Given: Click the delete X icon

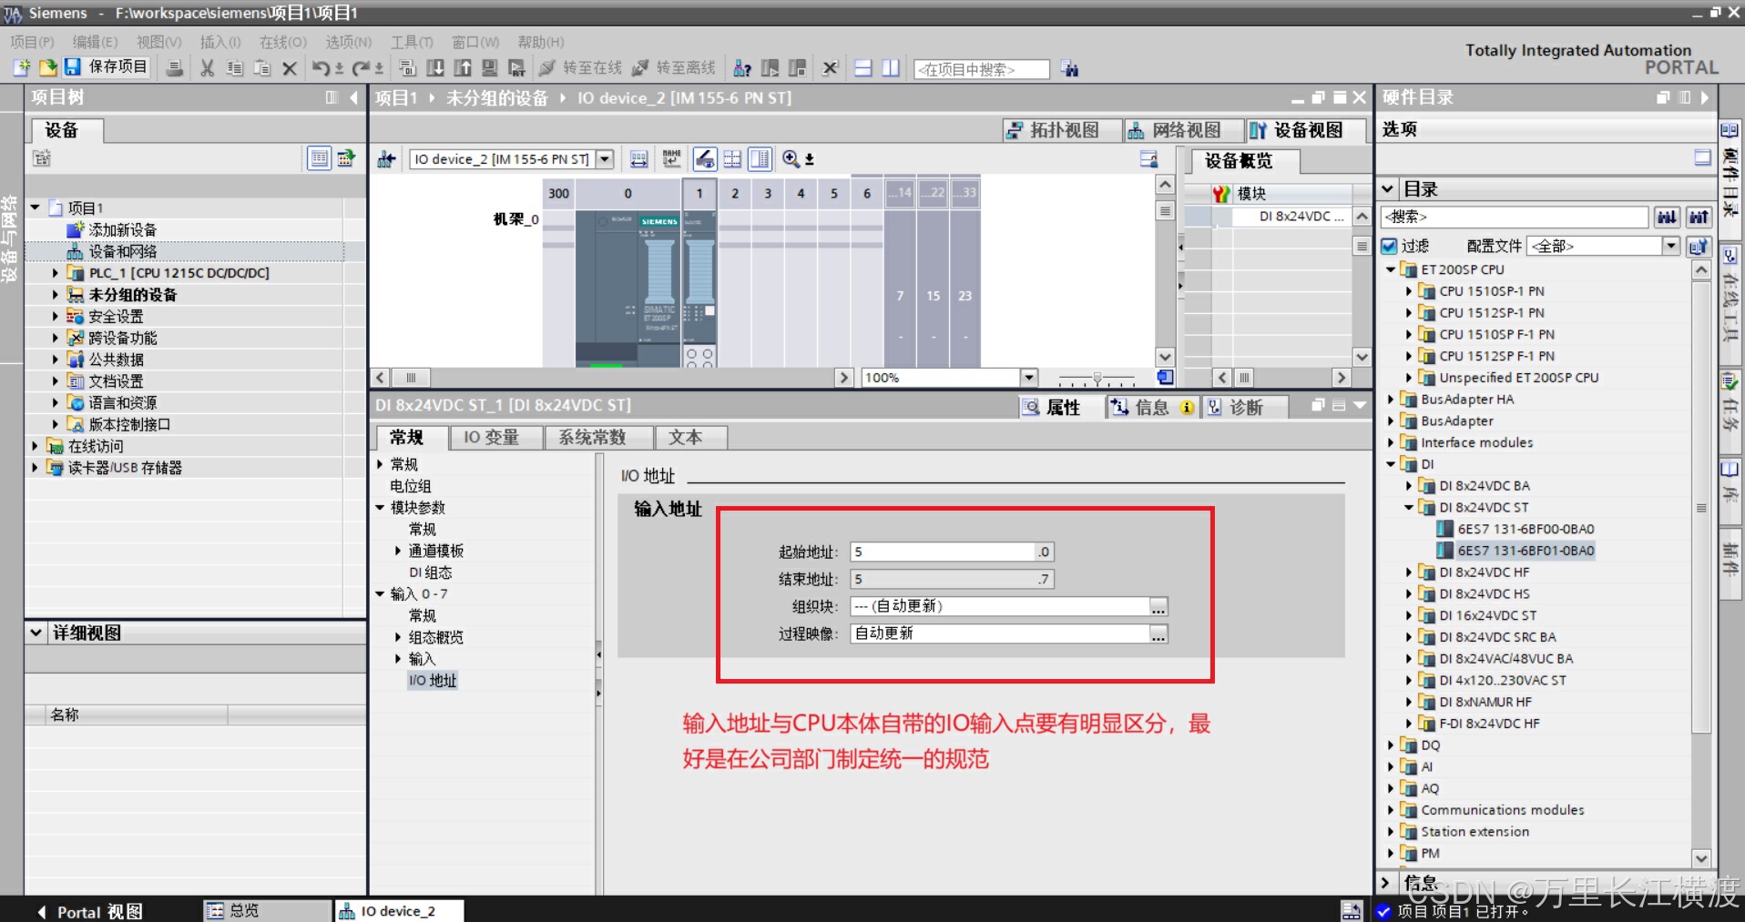Looking at the screenshot, I should tap(290, 68).
